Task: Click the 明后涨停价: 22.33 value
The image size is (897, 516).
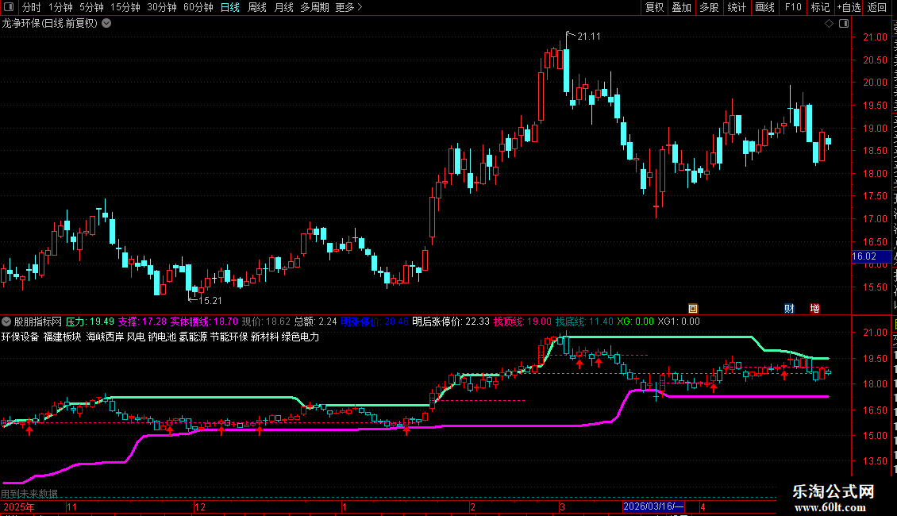Action: [451, 322]
